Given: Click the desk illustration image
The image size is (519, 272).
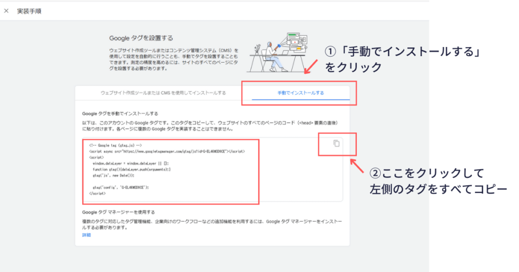Looking at the screenshot, I should tap(277, 53).
